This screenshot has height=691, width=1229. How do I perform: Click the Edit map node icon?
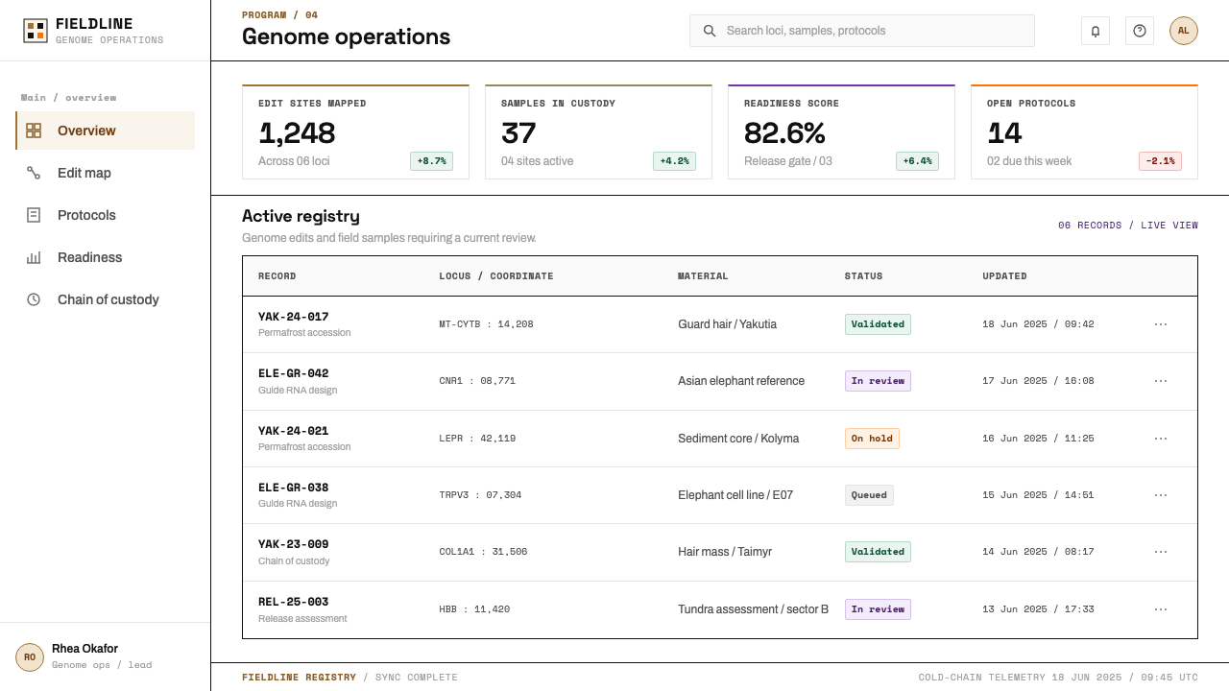click(34, 173)
